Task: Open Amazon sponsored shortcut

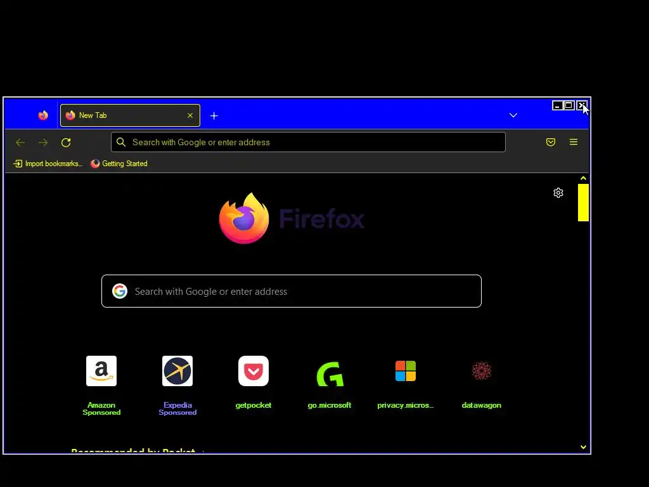Action: (101, 386)
